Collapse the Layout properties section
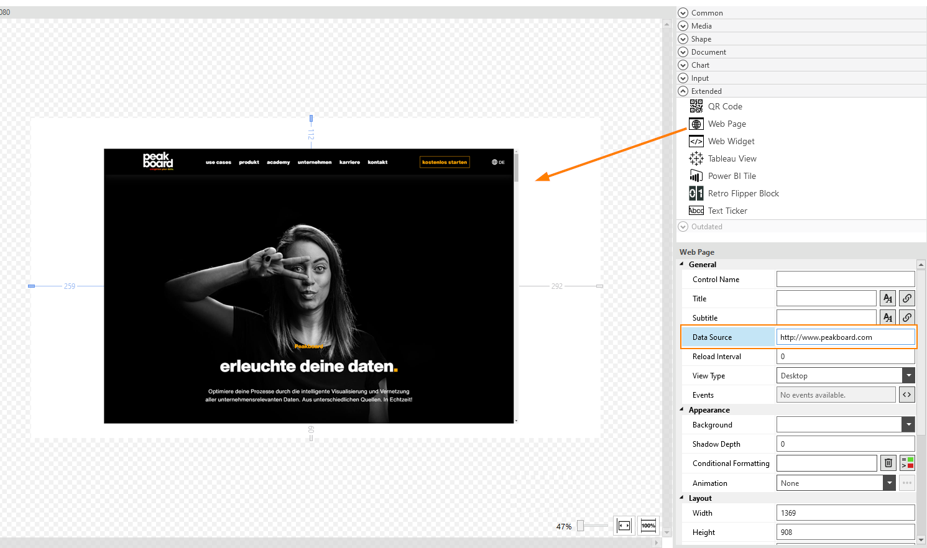This screenshot has height=548, width=927. tap(682, 498)
